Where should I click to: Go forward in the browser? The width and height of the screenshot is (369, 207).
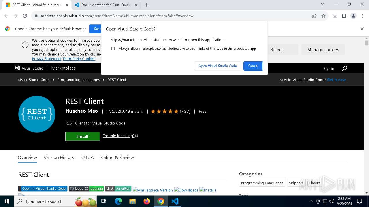point(16,16)
